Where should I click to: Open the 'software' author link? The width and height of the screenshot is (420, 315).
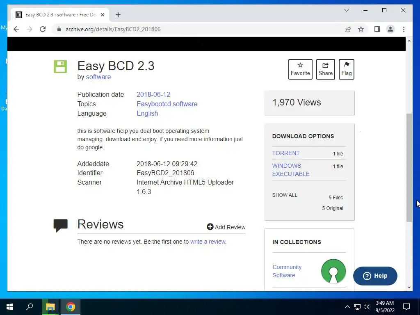pyautogui.click(x=98, y=77)
